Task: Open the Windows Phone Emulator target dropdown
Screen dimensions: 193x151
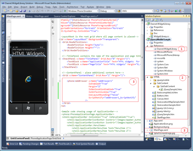Action: 98,11
